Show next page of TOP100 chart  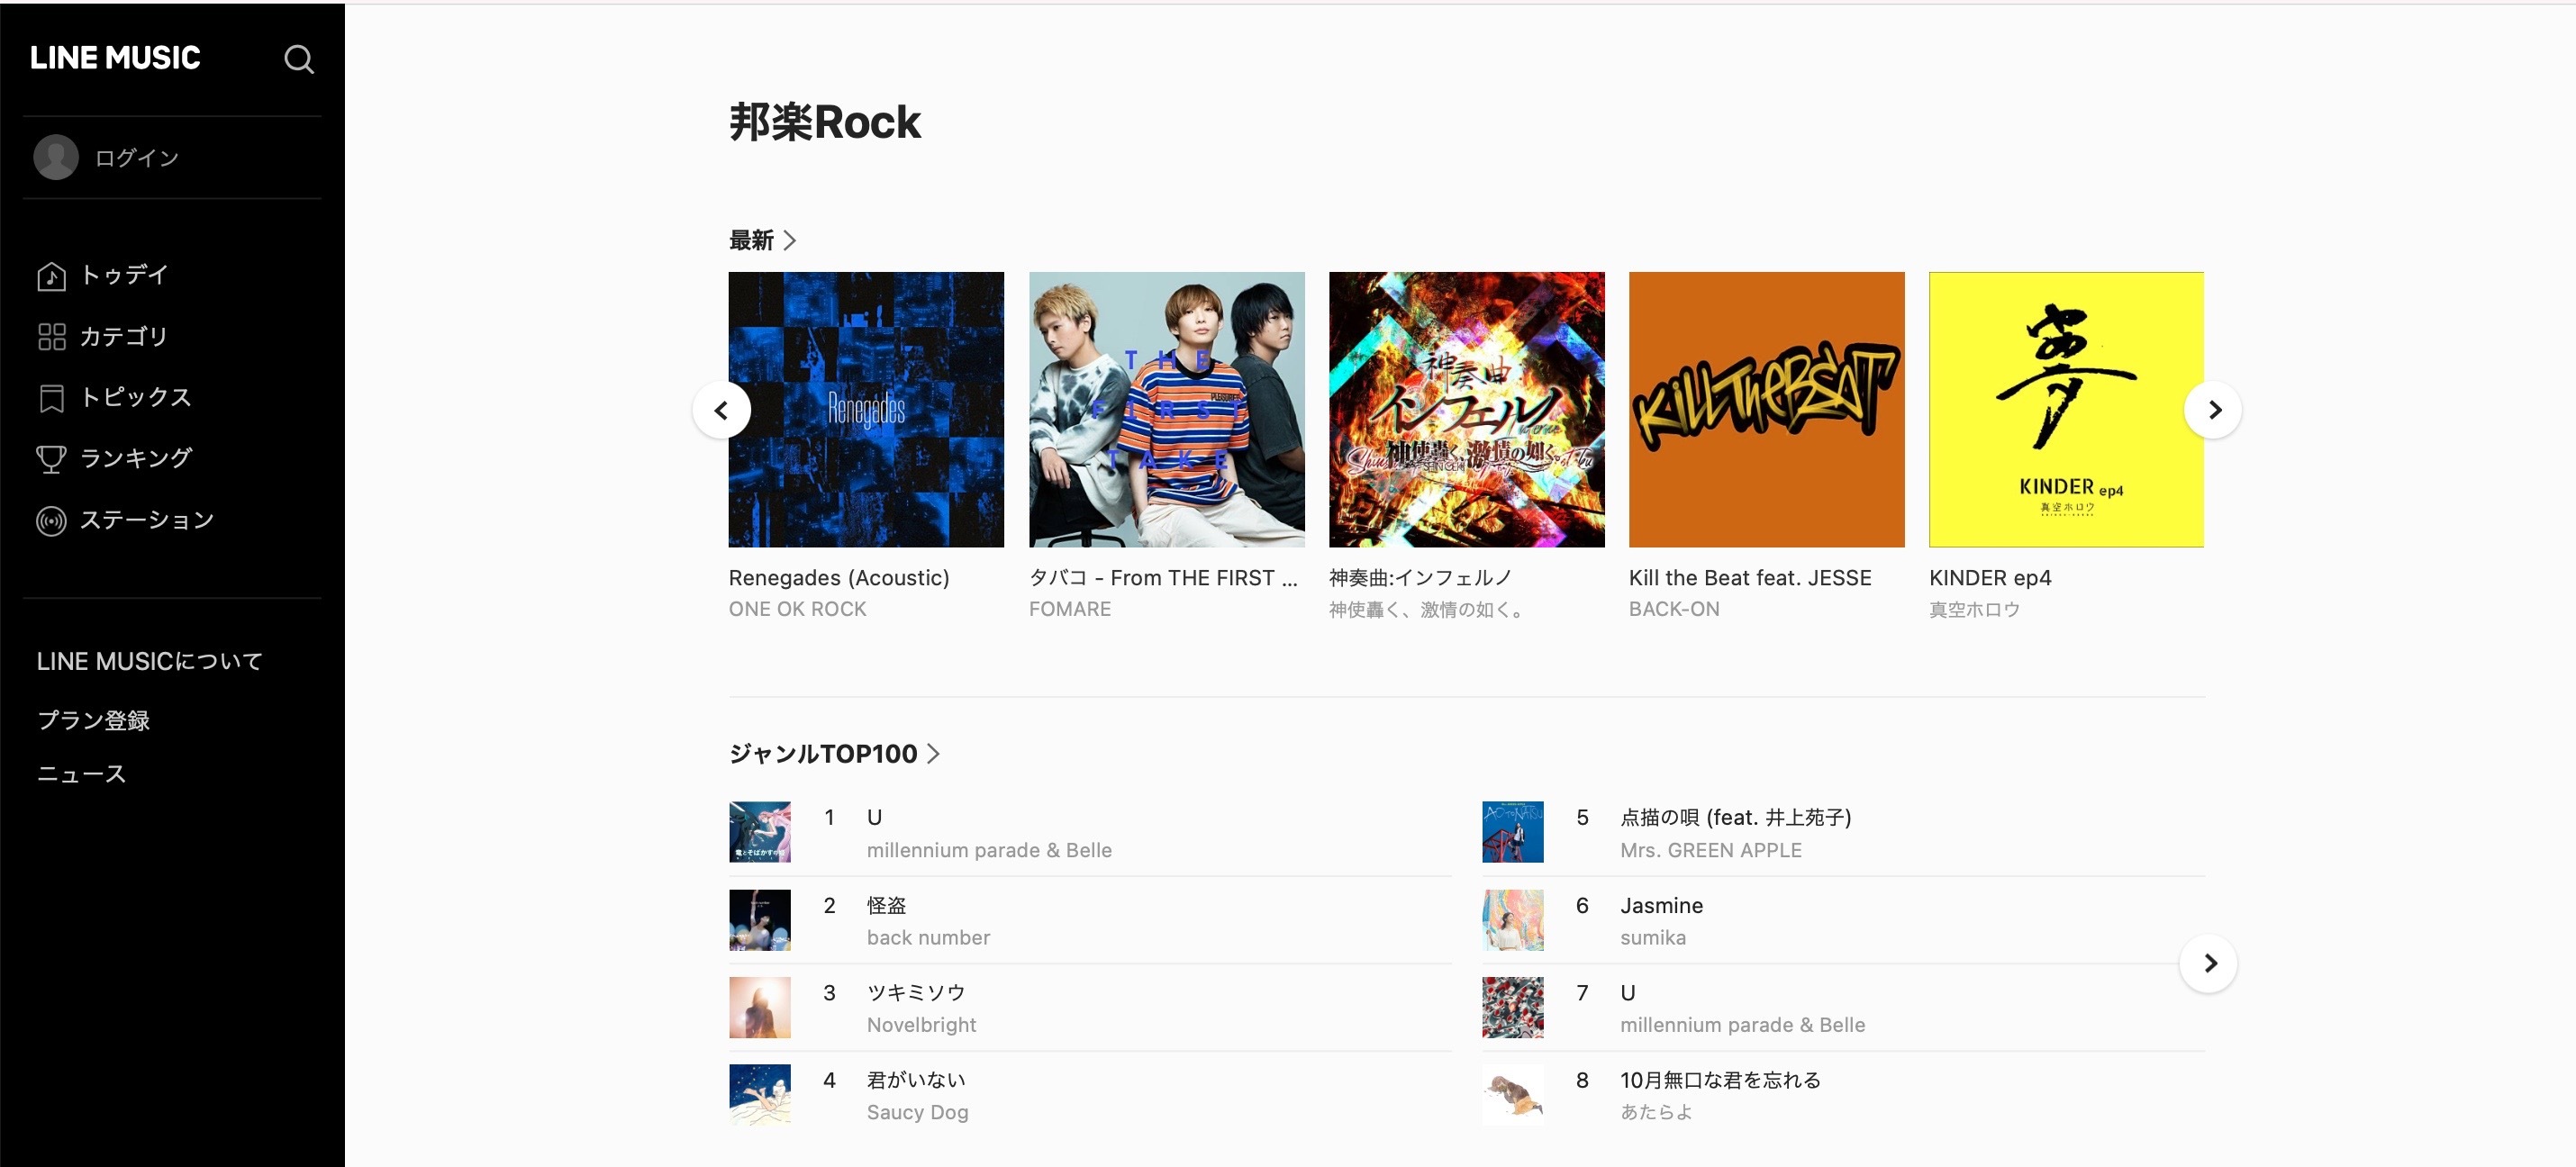tap(2208, 963)
